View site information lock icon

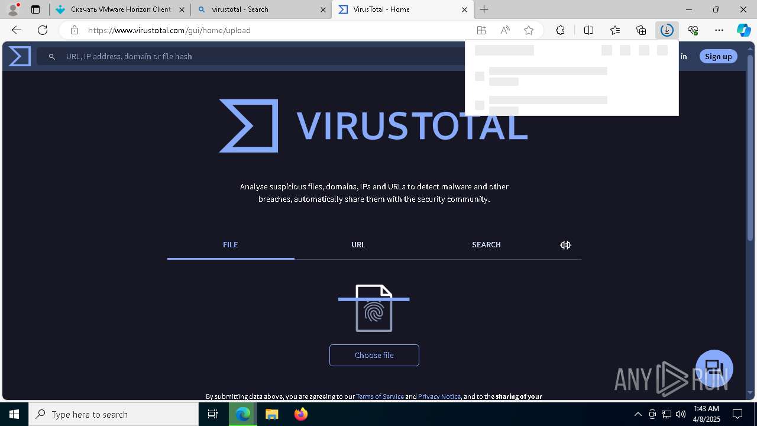74,30
